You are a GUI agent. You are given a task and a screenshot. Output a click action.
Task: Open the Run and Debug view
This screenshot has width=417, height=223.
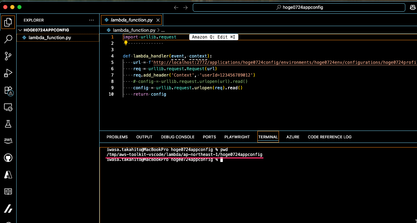(8, 73)
